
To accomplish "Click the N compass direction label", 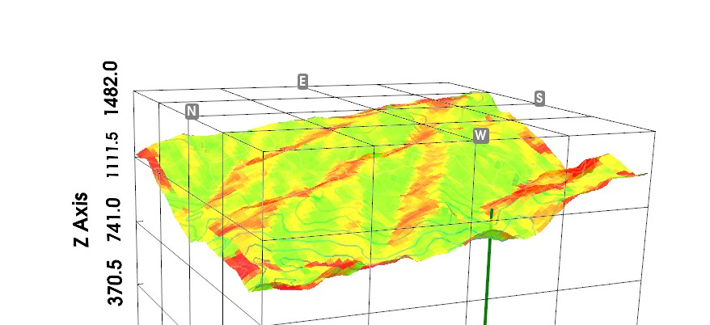I will (192, 111).
